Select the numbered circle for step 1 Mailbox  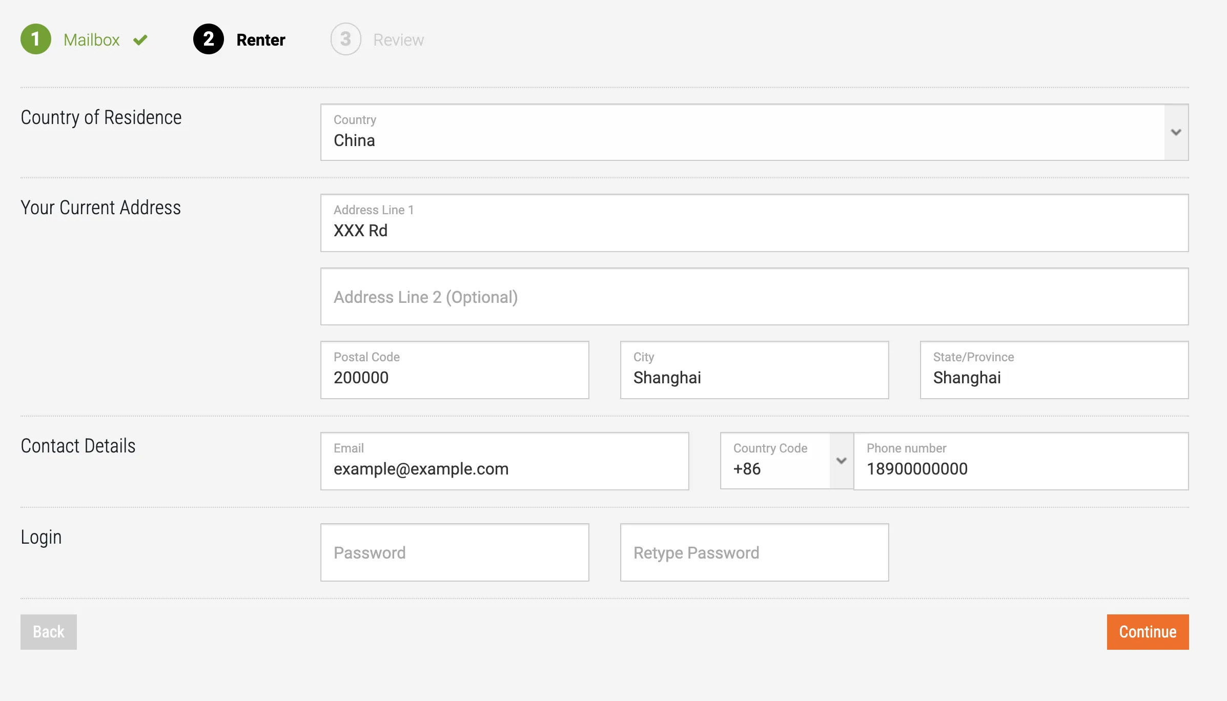(x=36, y=39)
